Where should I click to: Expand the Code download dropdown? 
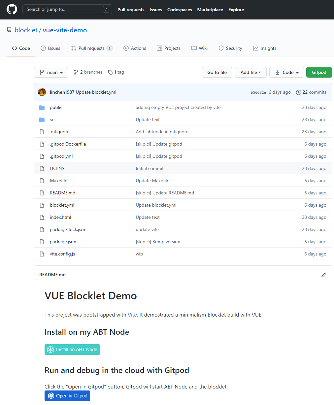click(286, 72)
